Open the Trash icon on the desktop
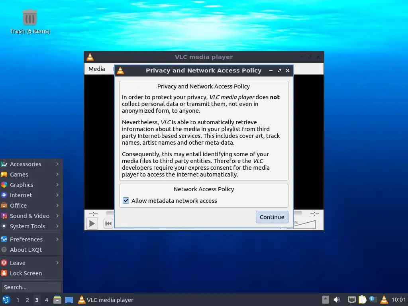This screenshot has width=408, height=306. point(30,18)
